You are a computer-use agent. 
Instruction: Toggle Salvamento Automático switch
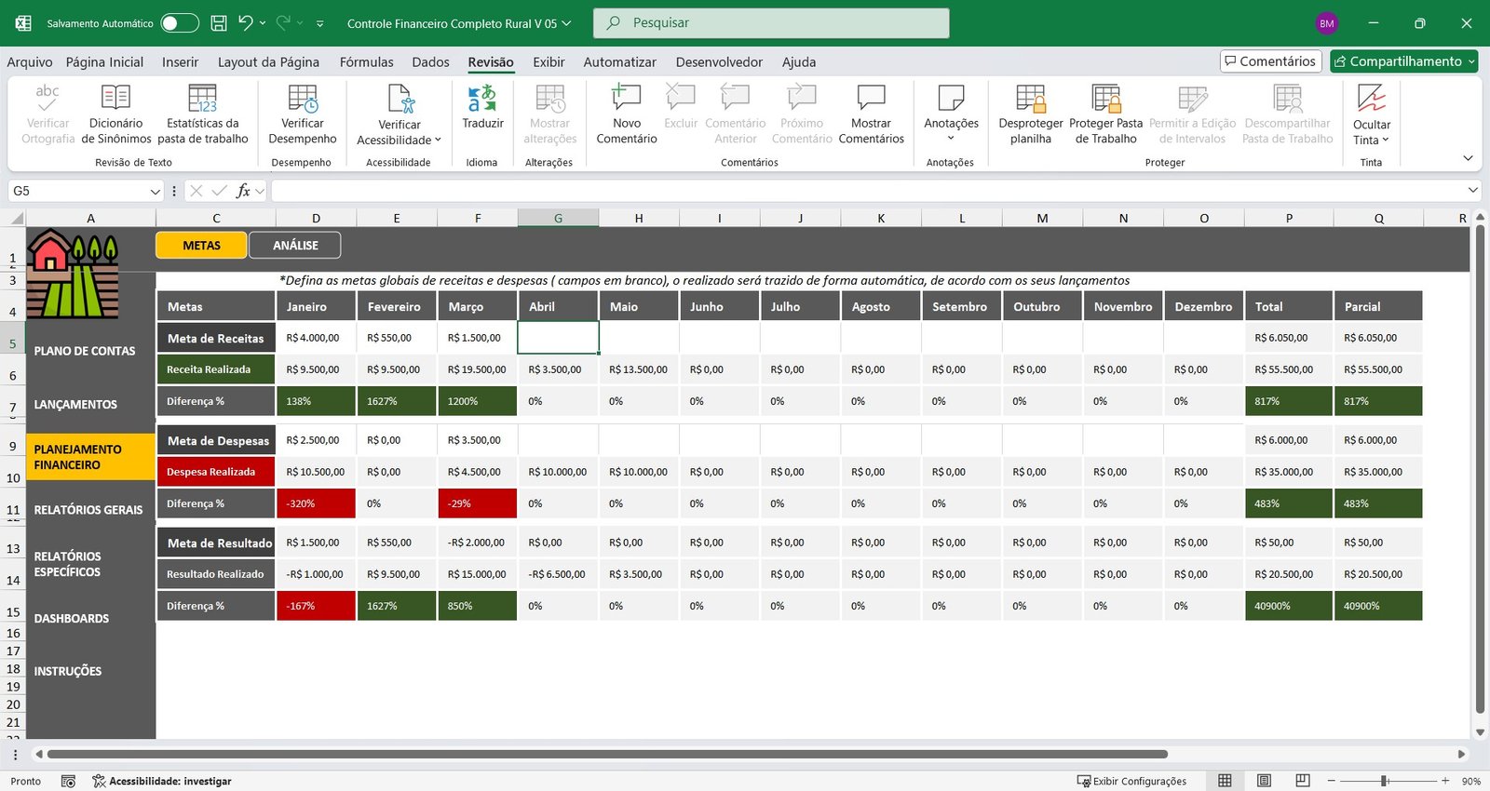(x=179, y=23)
